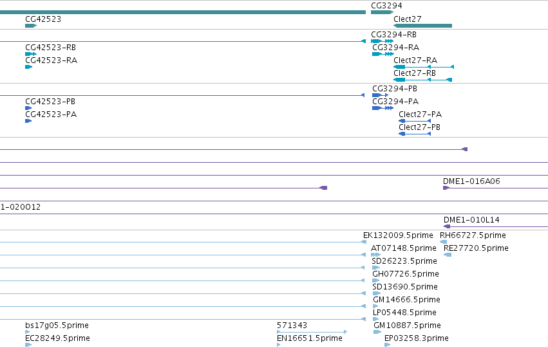Select the 571343 feature label
This screenshot has height=348, width=548.
pos(292,325)
